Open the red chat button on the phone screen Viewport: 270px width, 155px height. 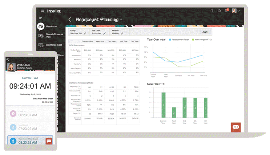click(49, 141)
